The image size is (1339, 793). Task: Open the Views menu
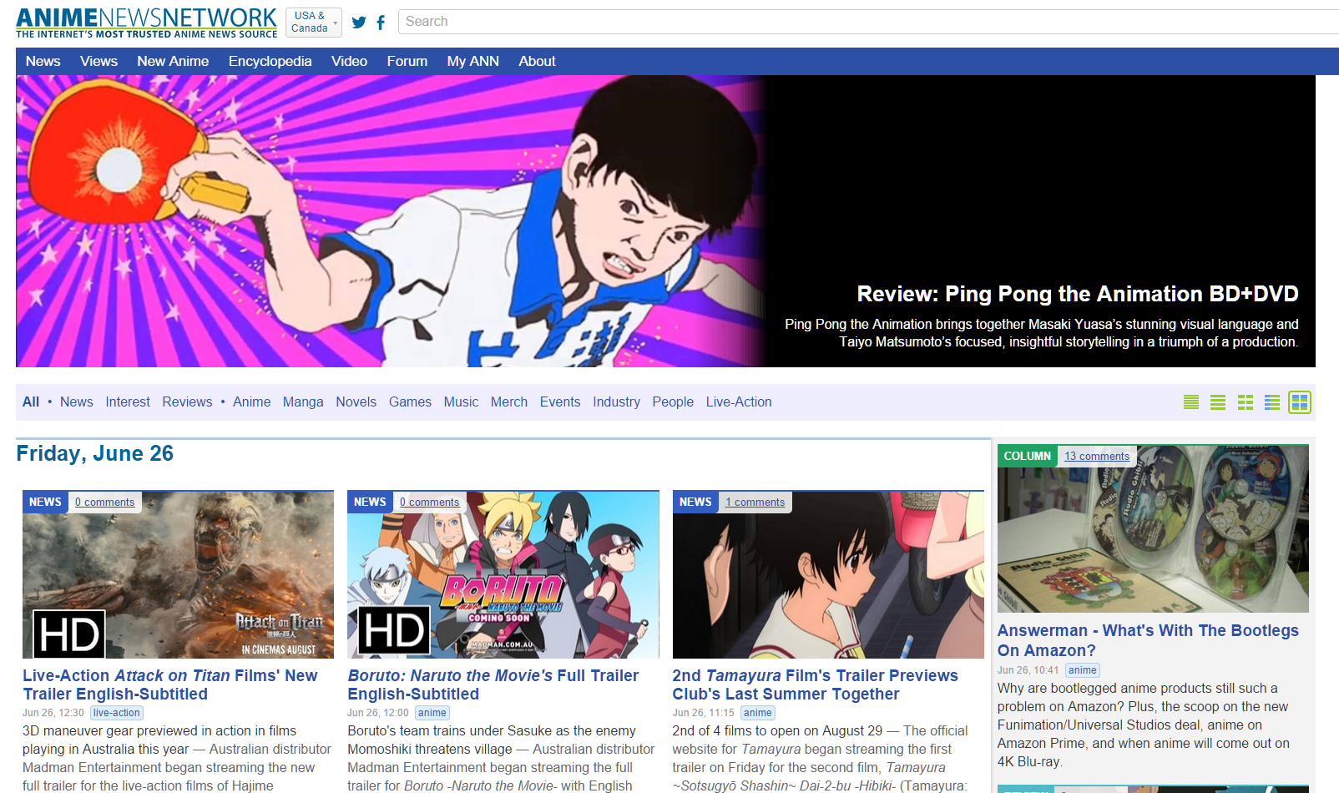pyautogui.click(x=99, y=61)
